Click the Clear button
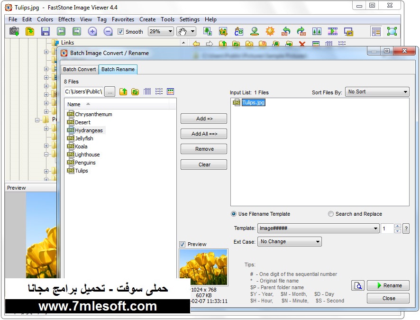Screen dimensions: 420x320 click(x=204, y=165)
